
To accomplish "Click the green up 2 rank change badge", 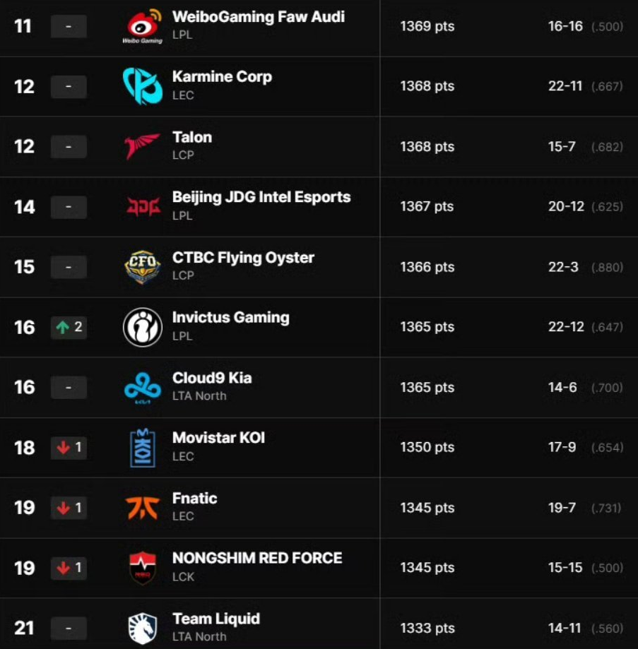I will click(x=69, y=327).
